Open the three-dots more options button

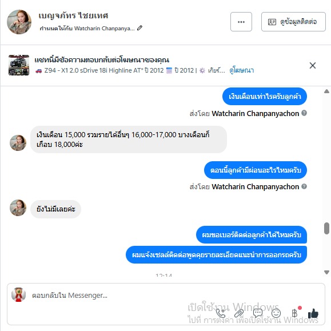[241, 22]
